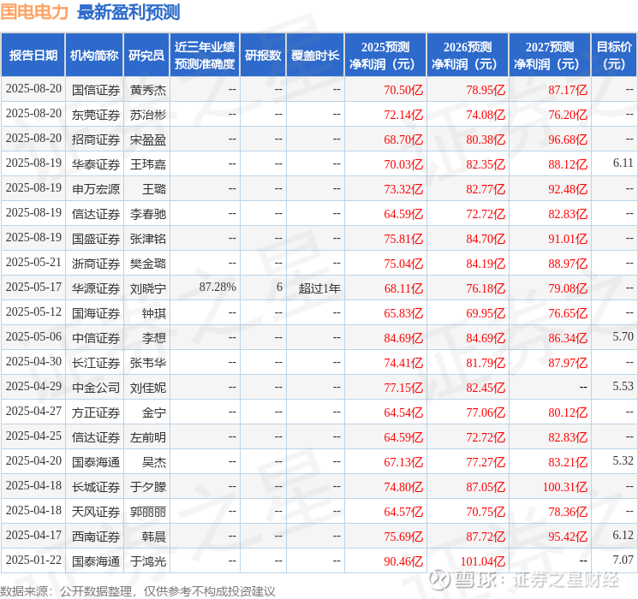Click the 2027预测净利润 column header
Viewport: 638px width, 599px height.
550,55
